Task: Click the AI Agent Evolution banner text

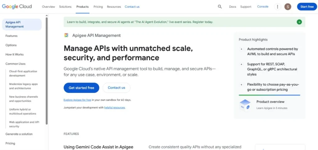Action: (x=140, y=22)
